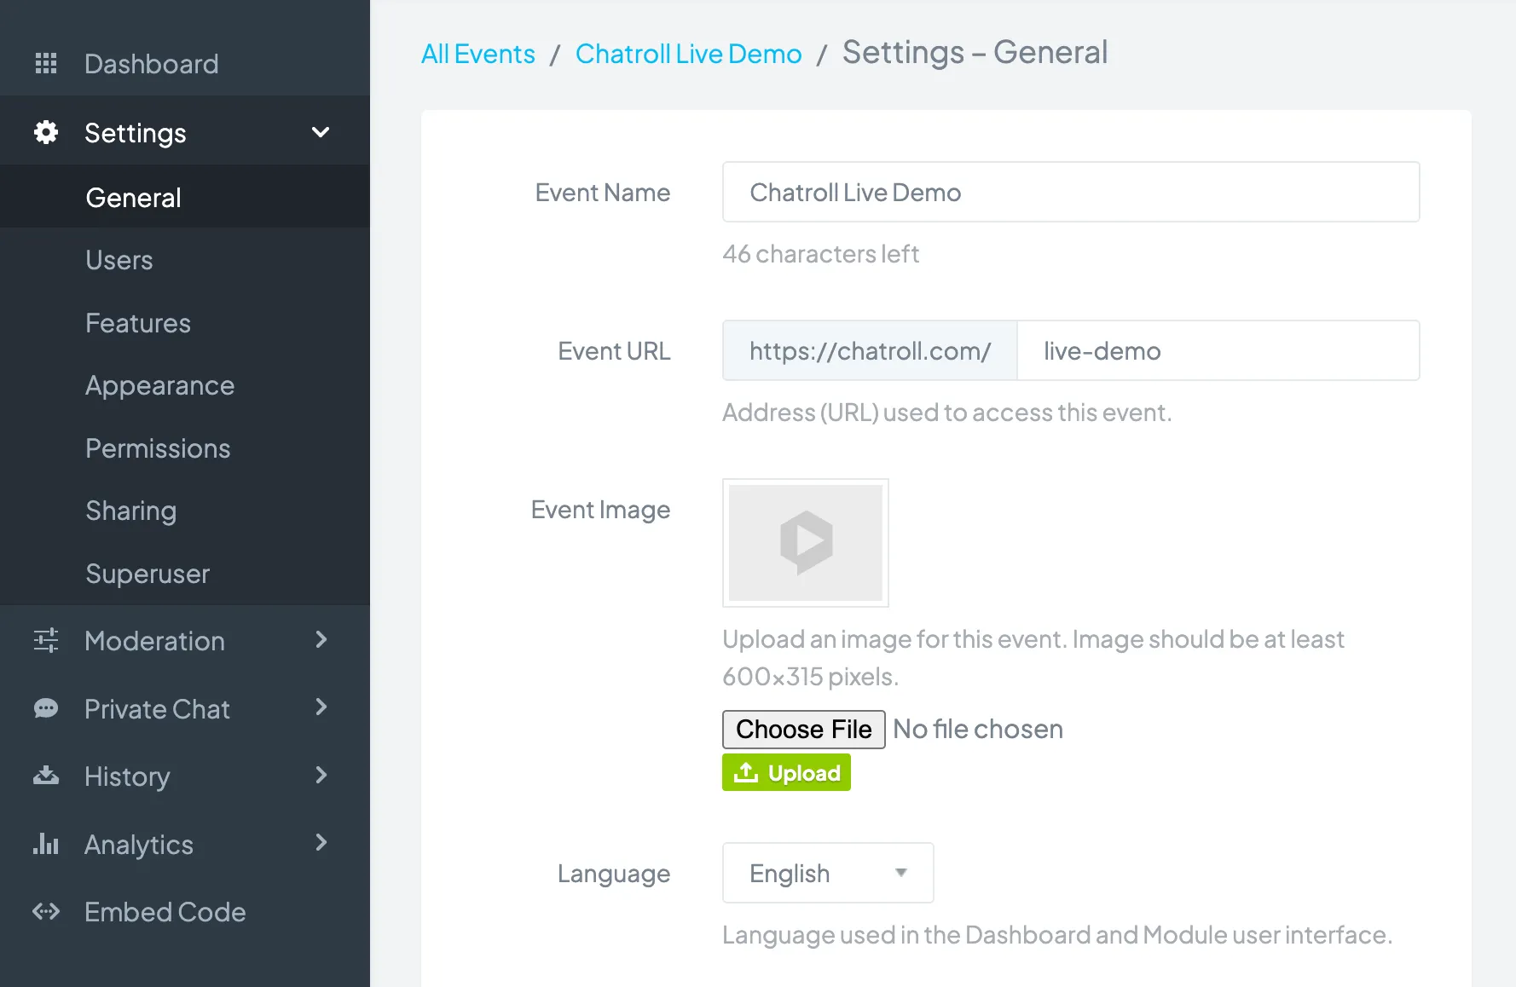Screen dimensions: 1516x987
Task: Follow the All Events breadcrumb link
Action: (478, 54)
